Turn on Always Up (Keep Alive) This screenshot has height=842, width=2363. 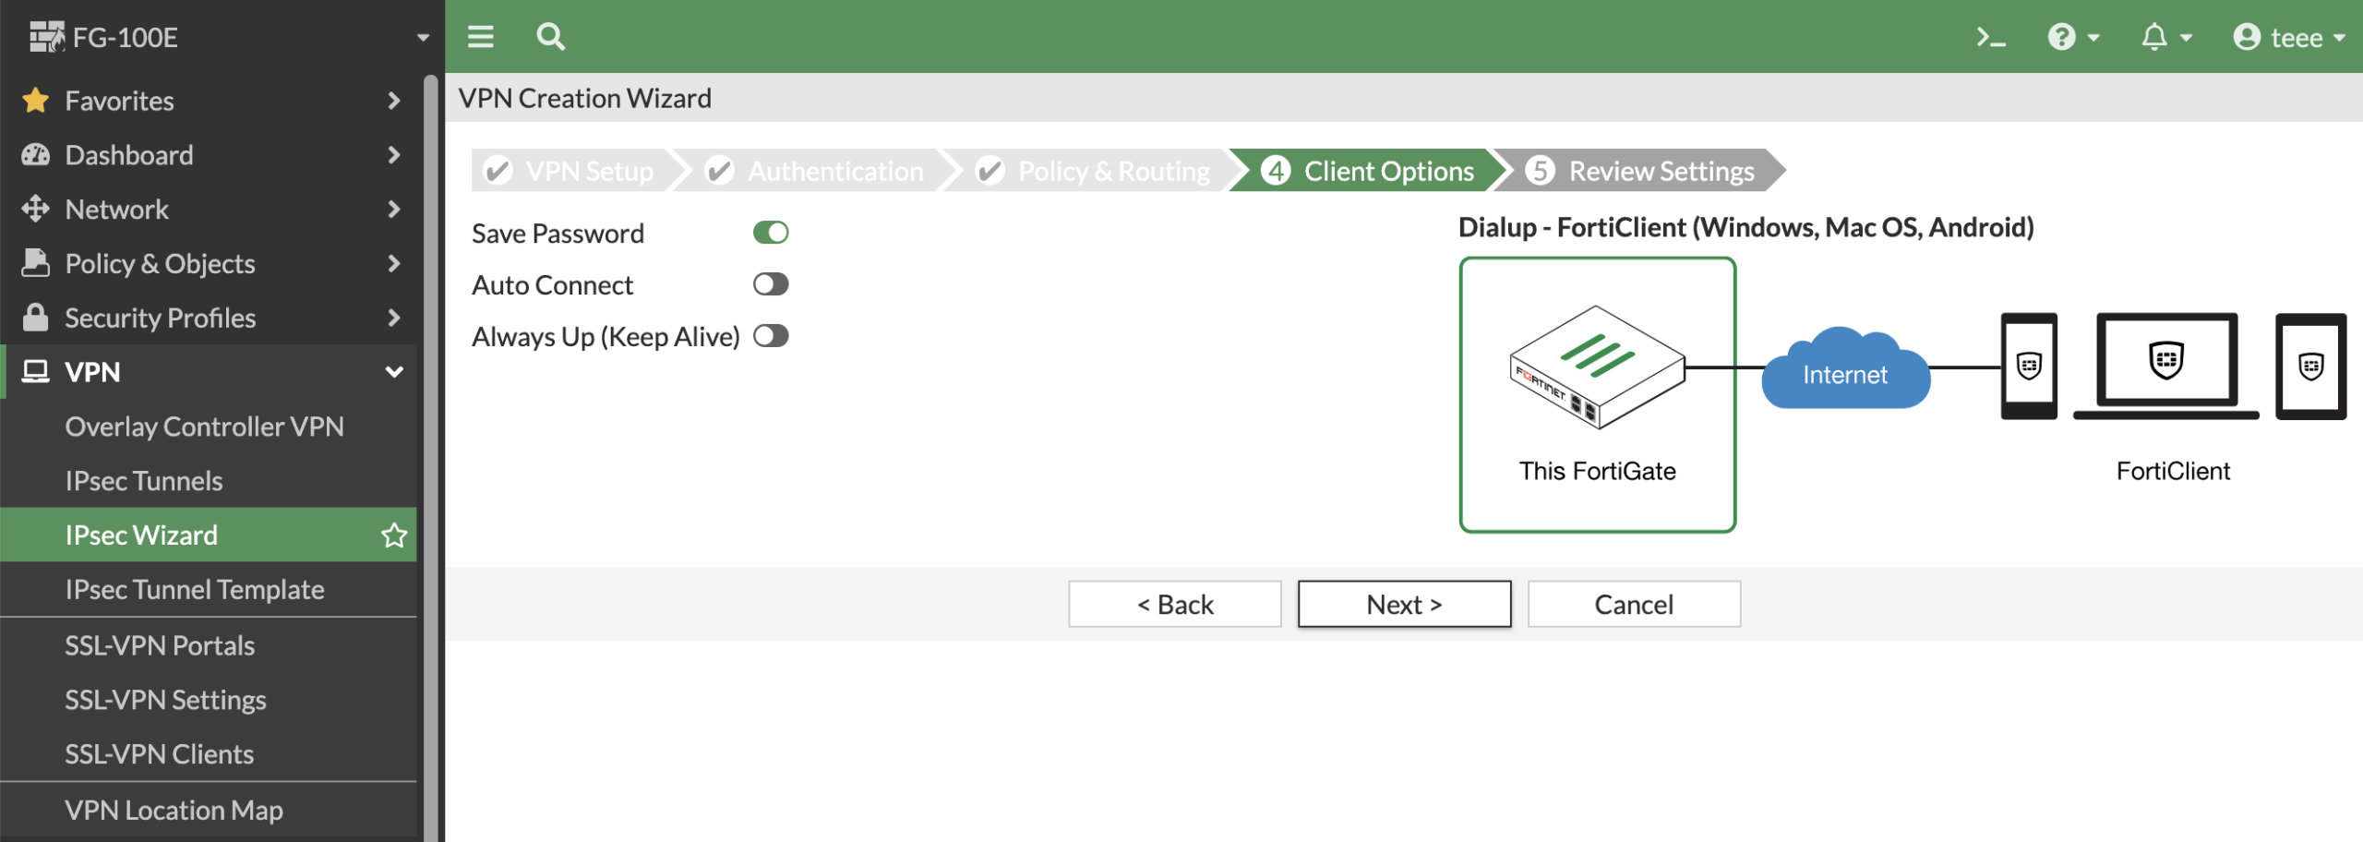coord(771,336)
